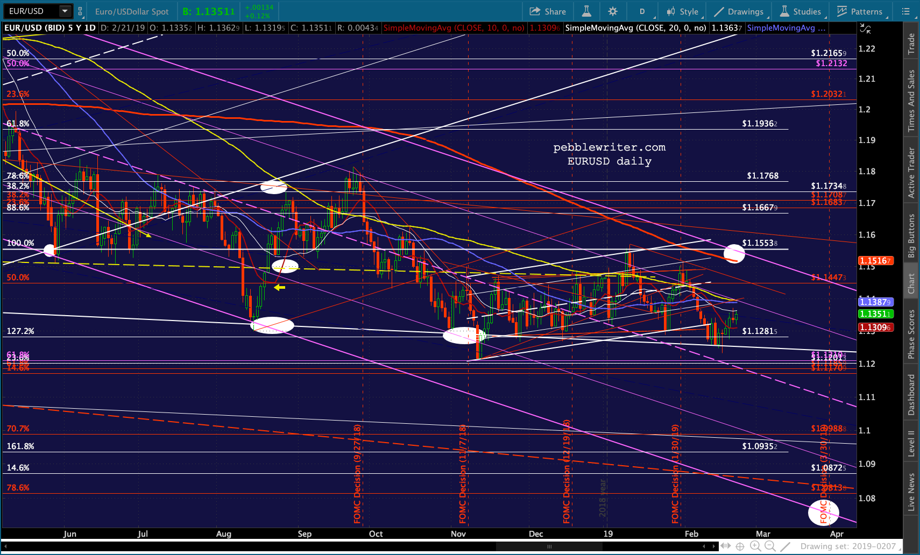Click the $1.1768 price level label
Screen dimensions: 920x555
click(x=763, y=176)
